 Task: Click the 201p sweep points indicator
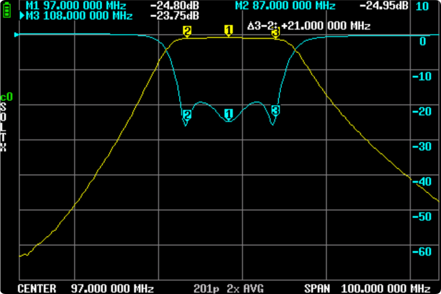[x=207, y=288]
